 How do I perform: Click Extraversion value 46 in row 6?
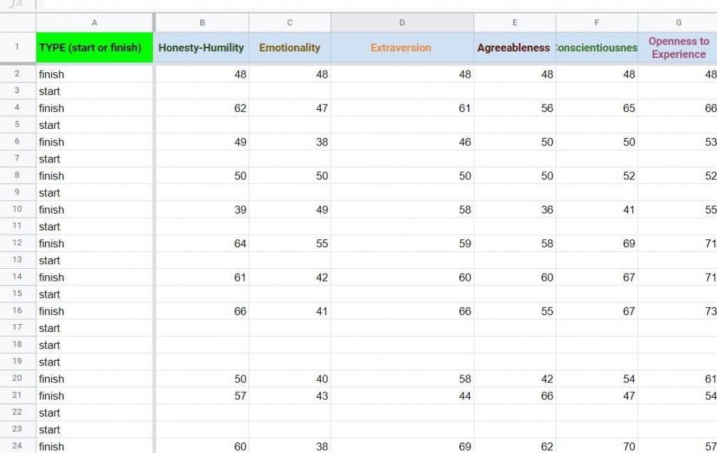pos(402,141)
